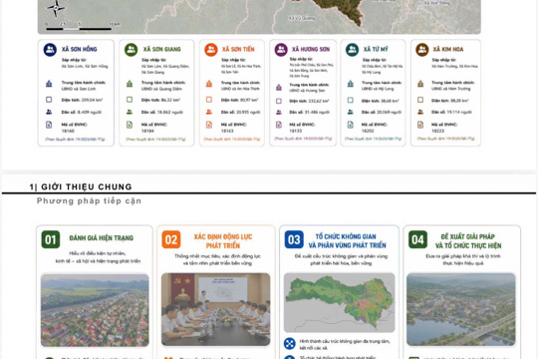Click the 'Xã Vũ Quang' label on the map
Image resolution: width=538 pixels, height=359 pixels.
coord(302,18)
